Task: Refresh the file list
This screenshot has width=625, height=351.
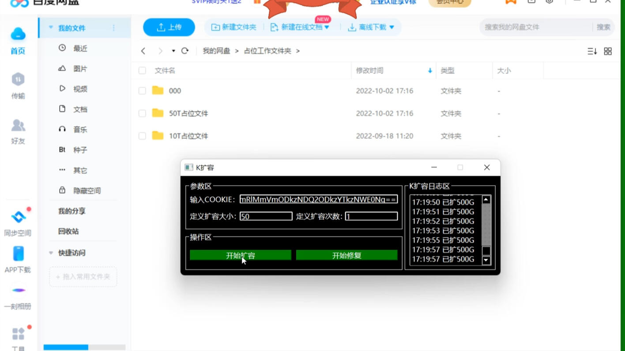Action: point(185,51)
